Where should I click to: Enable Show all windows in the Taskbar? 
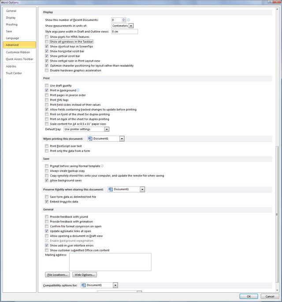47,41
